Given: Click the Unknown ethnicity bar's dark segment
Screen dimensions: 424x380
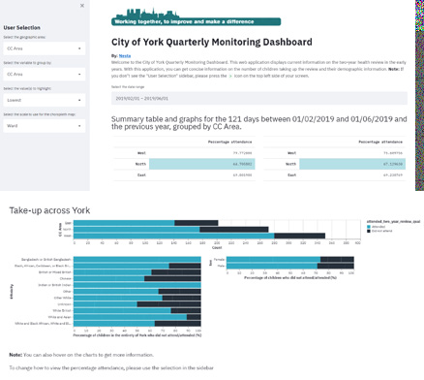Looking at the screenshot, I should 169,304.
